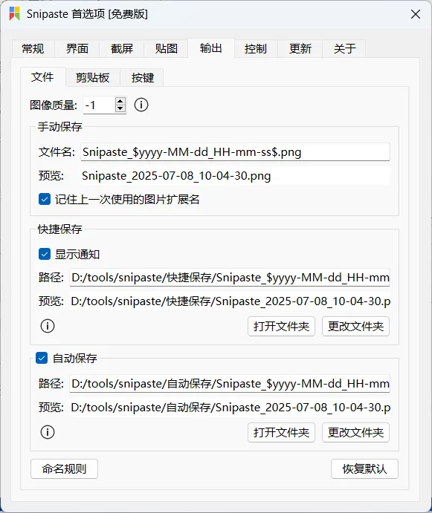Viewport: 432px width, 513px height.
Task: Click 打开文件夹 in 自动保存 section
Action: click(x=281, y=433)
